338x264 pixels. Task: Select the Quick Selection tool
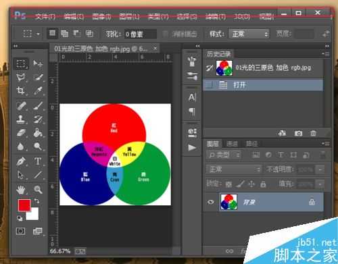tap(38, 77)
